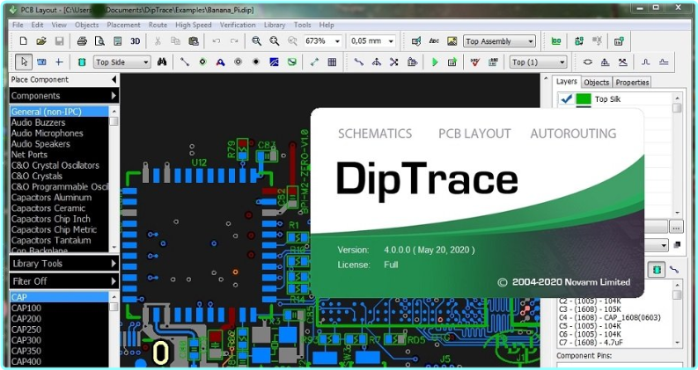The width and height of the screenshot is (698, 370).
Task: Open the Verification menu
Action: pyautogui.click(x=238, y=25)
